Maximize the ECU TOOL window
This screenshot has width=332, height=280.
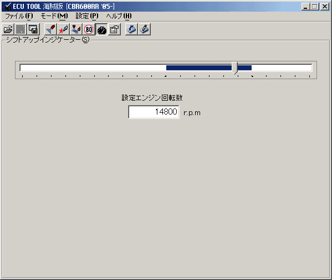tap(314, 7)
